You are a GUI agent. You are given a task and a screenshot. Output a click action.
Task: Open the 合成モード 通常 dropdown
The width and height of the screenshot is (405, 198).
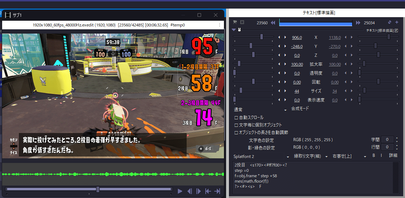(260, 110)
